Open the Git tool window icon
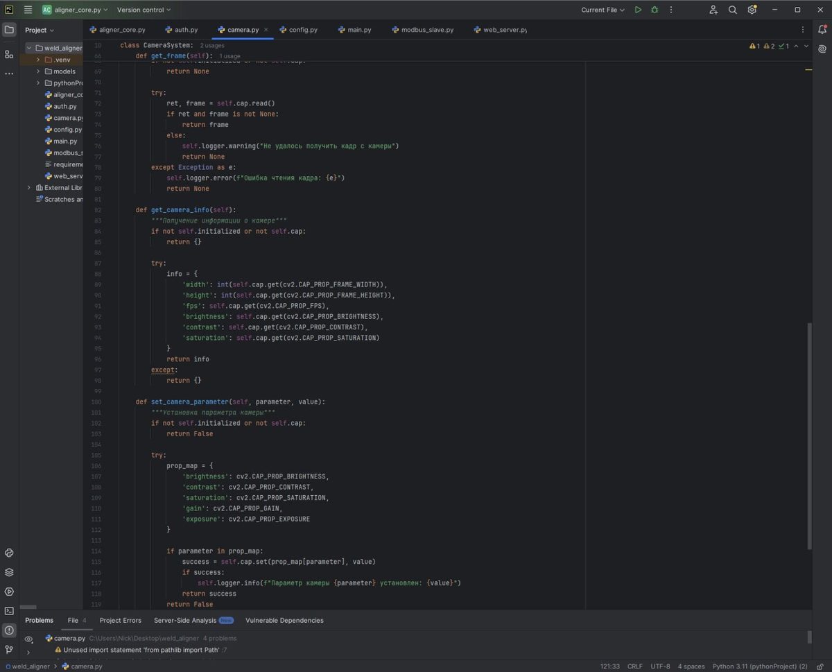The width and height of the screenshot is (832, 672). (x=9, y=650)
